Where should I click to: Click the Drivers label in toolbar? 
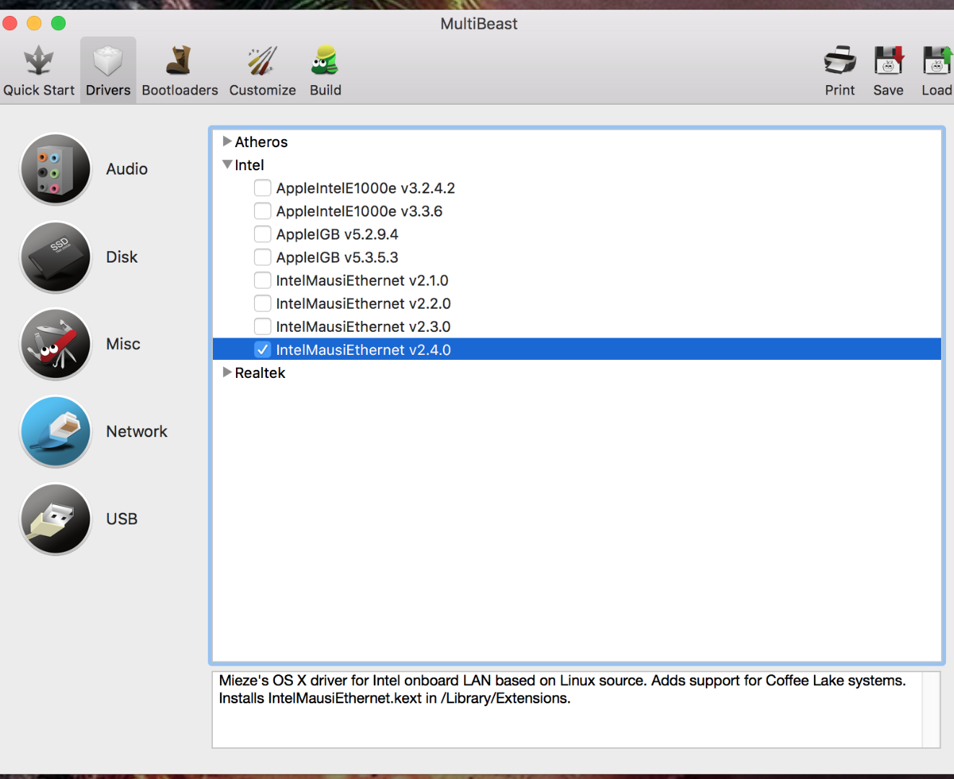[108, 90]
